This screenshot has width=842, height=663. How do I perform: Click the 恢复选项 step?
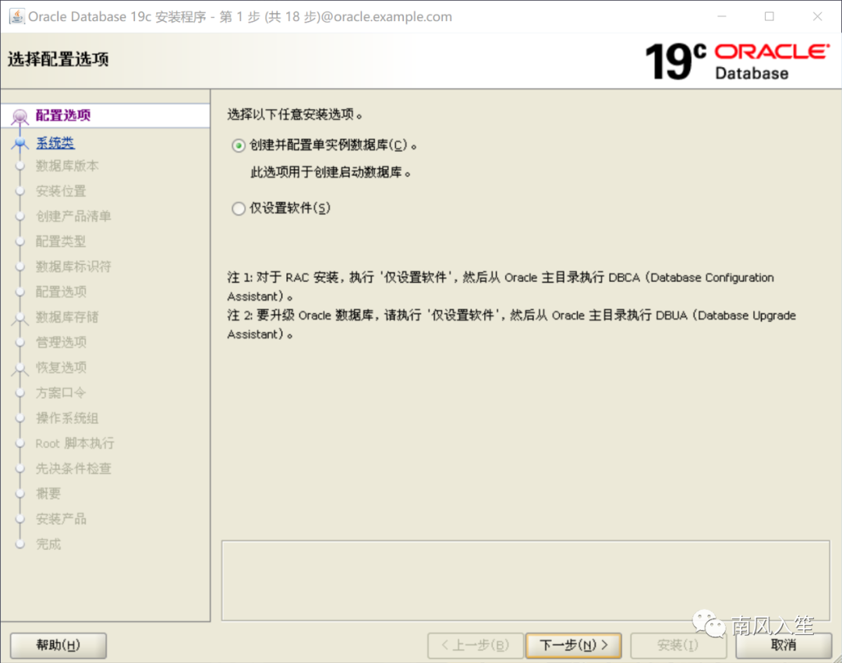(x=61, y=368)
